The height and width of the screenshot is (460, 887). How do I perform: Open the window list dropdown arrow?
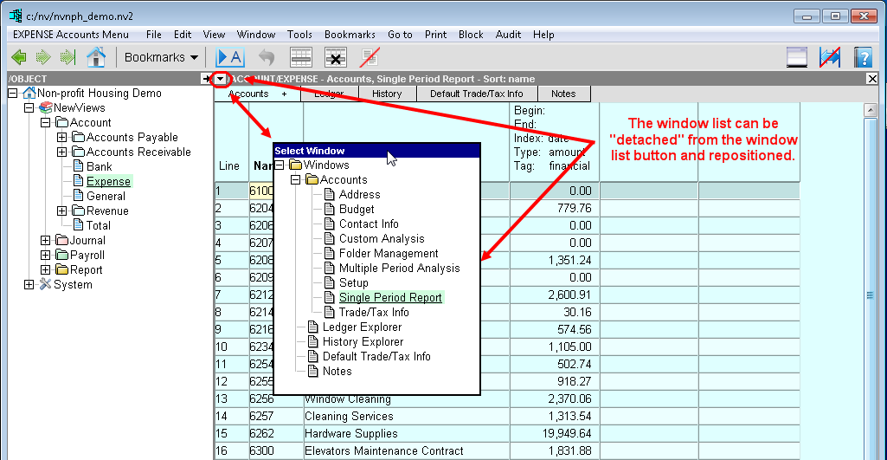pos(221,79)
